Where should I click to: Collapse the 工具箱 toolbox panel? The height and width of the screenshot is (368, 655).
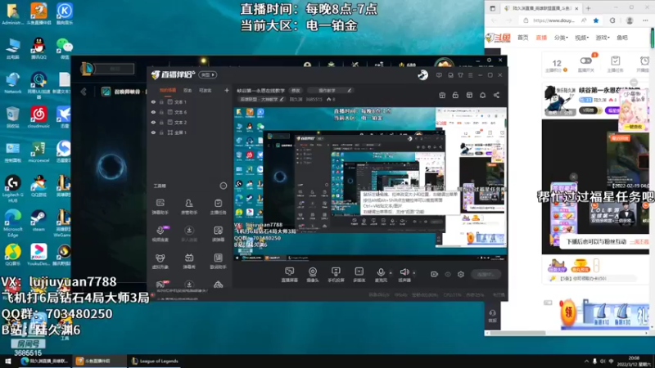[223, 186]
